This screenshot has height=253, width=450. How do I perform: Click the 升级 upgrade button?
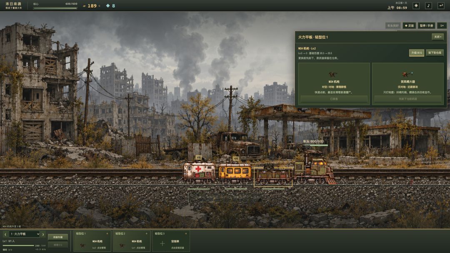pos(416,53)
